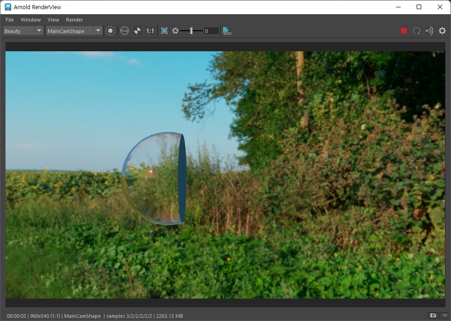Open the Render menu
The image size is (451, 321).
click(74, 20)
